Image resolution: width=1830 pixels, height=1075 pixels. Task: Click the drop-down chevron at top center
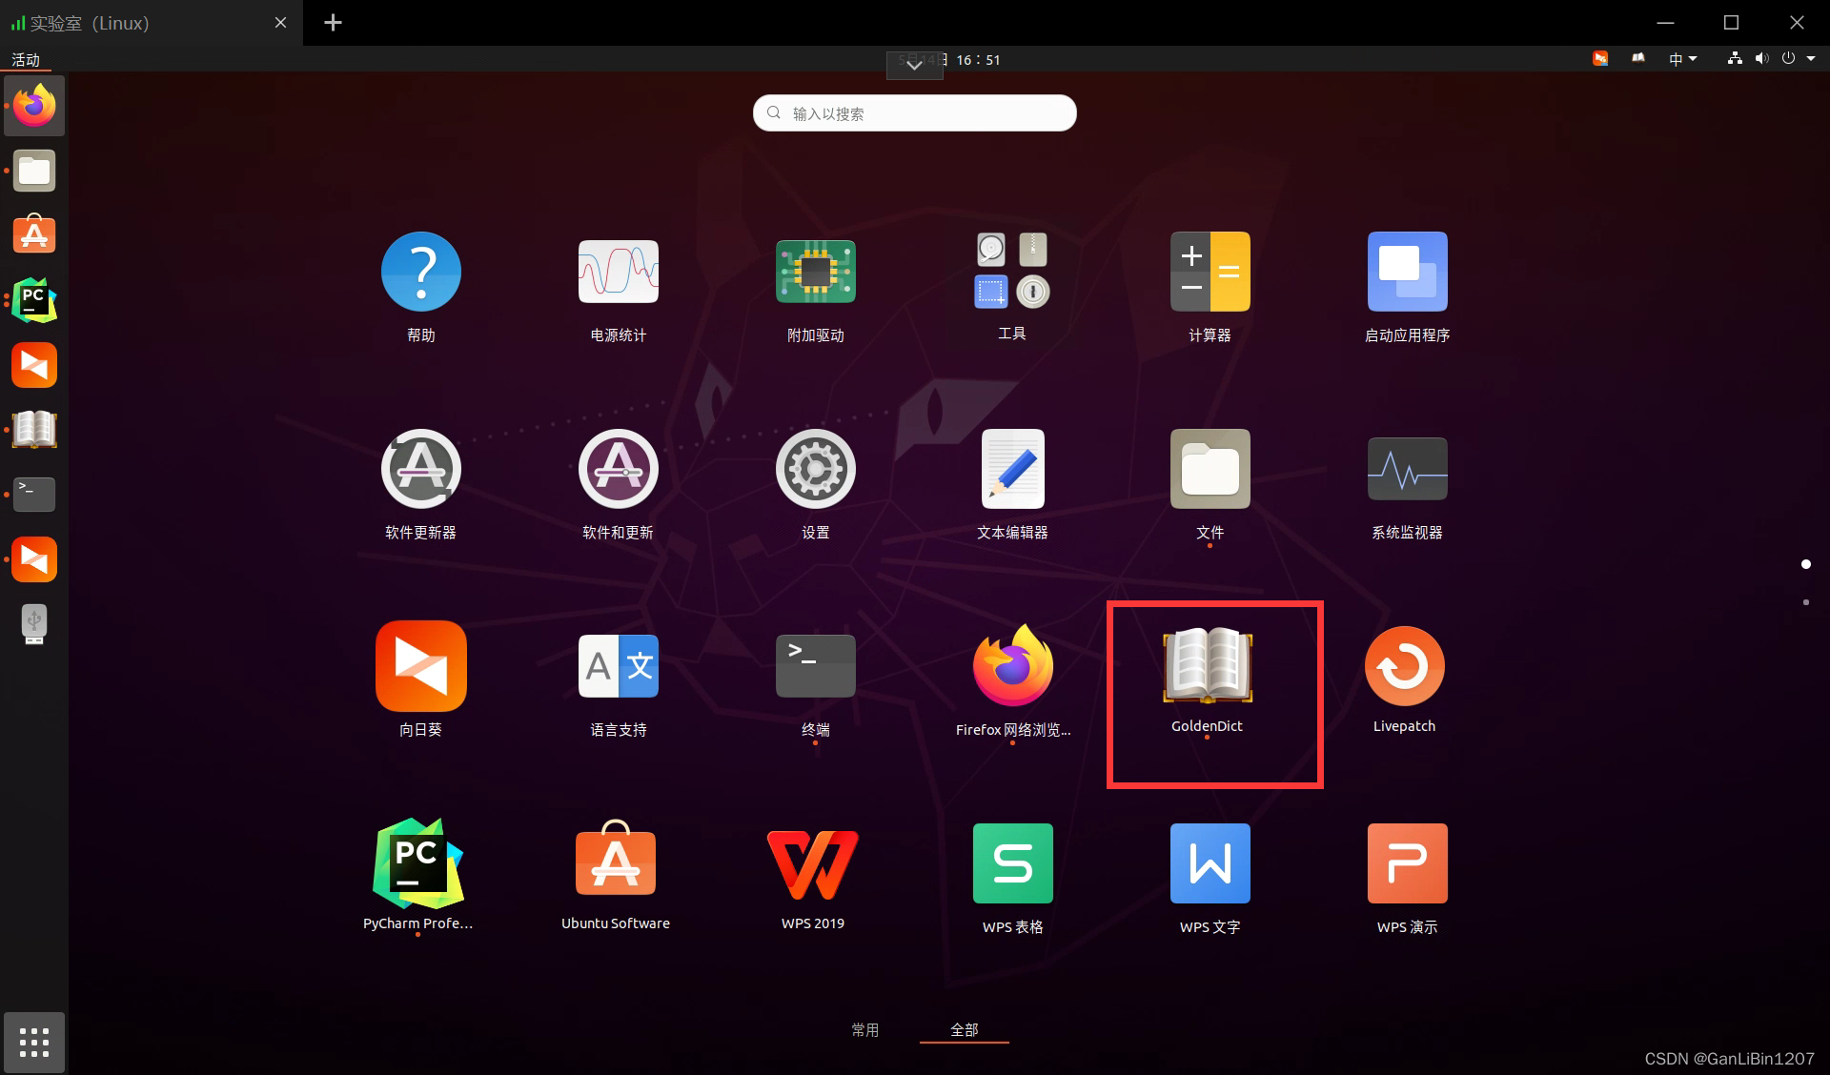(914, 66)
